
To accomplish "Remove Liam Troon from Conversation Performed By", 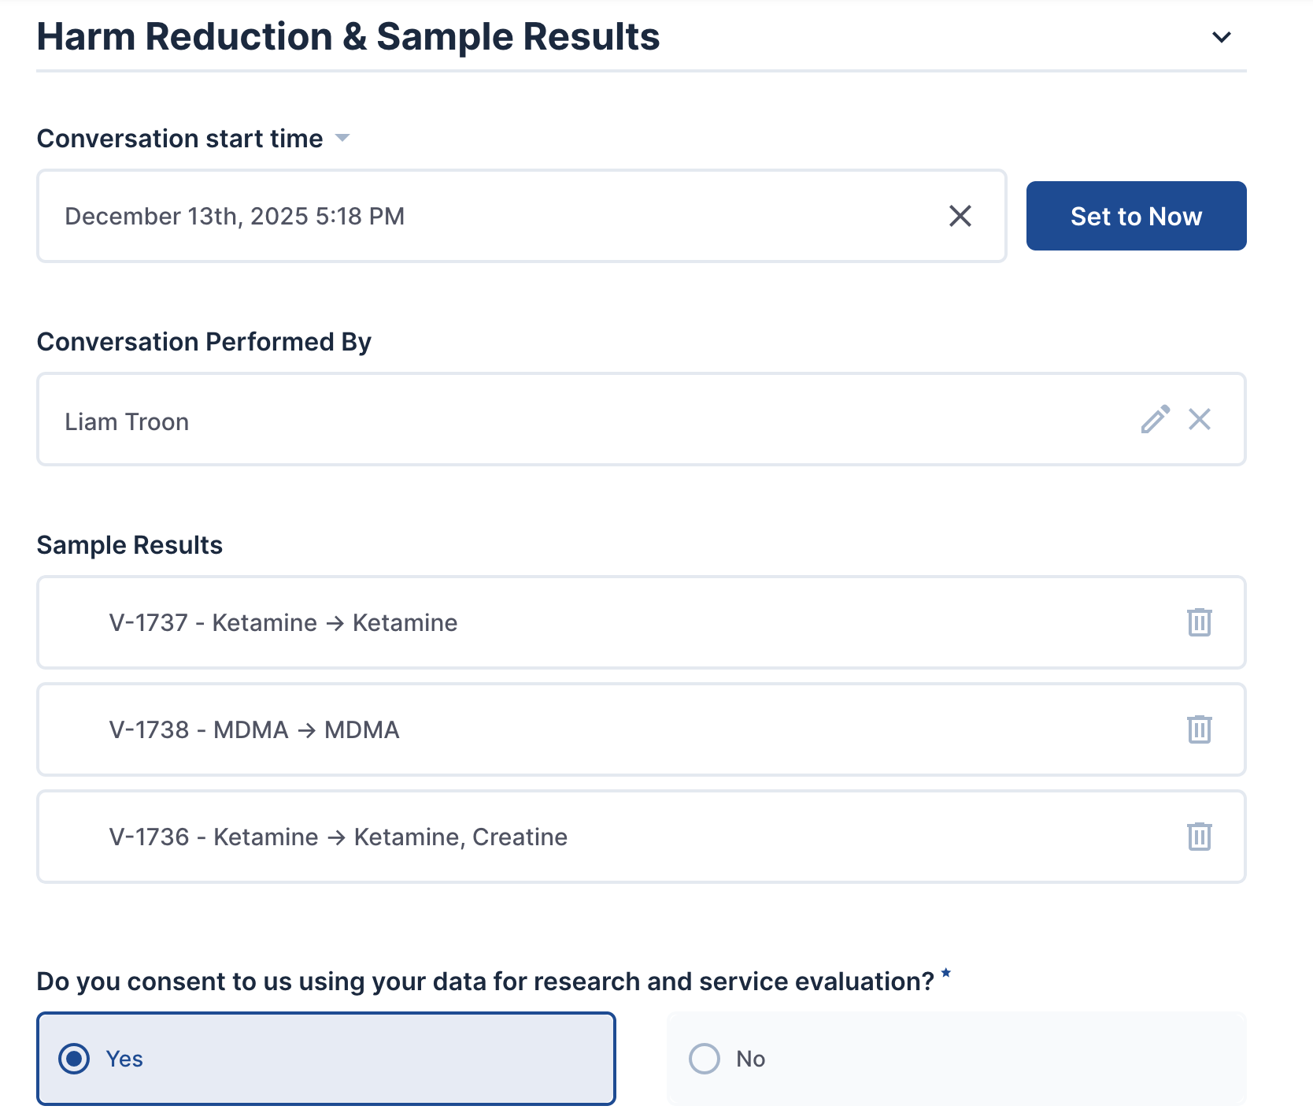I will [1199, 420].
